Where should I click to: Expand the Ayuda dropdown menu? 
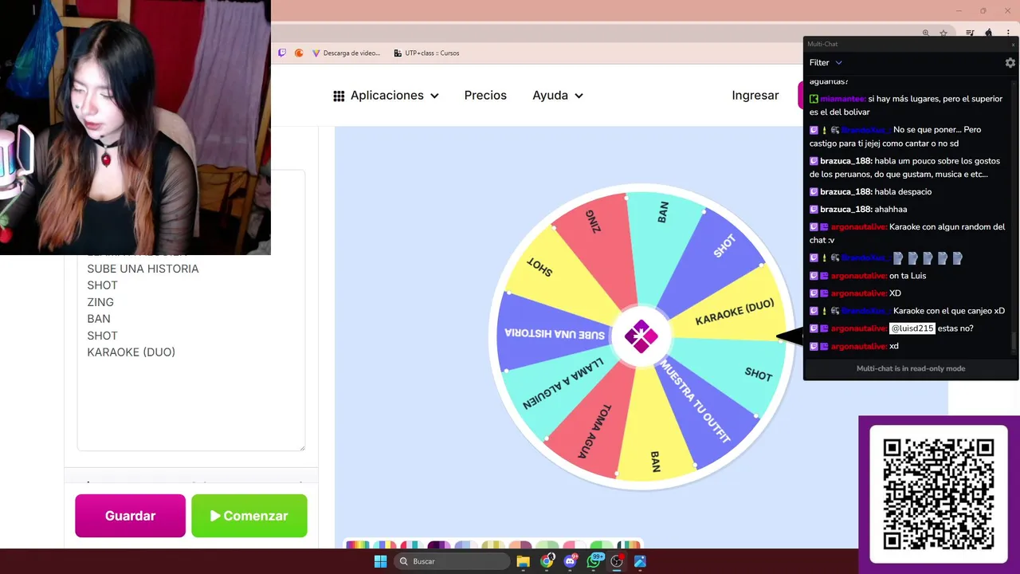point(558,96)
